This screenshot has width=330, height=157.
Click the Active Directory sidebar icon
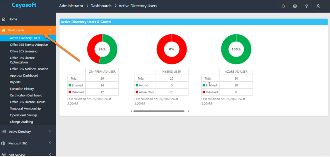pyautogui.click(x=4, y=132)
